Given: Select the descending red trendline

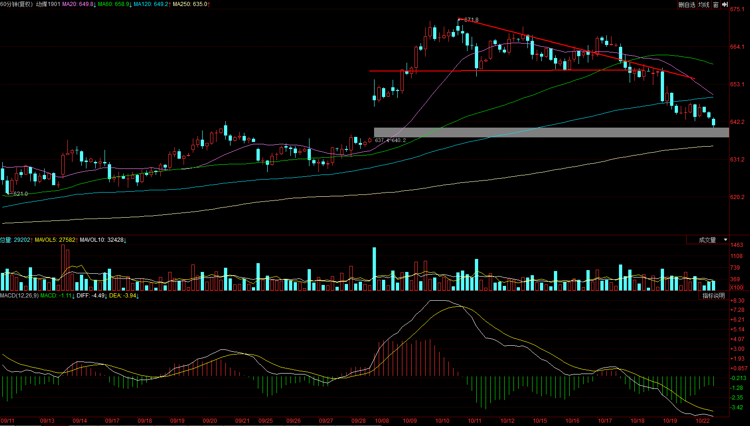Looking at the screenshot, I should pyautogui.click(x=576, y=49).
